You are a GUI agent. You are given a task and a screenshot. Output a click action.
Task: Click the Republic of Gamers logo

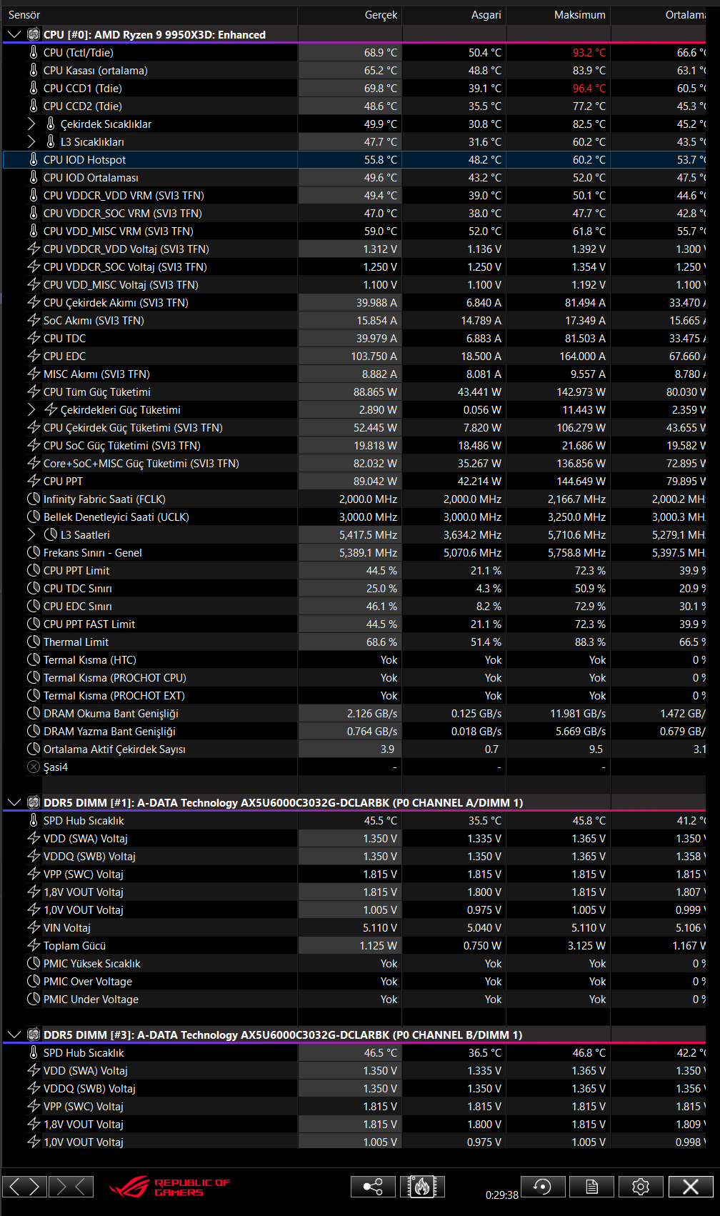170,1187
